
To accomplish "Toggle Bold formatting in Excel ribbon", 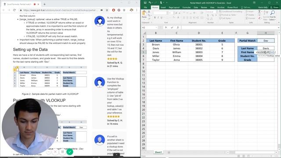I will [155, 18].
